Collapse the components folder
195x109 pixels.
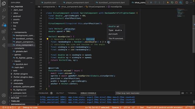(20, 32)
